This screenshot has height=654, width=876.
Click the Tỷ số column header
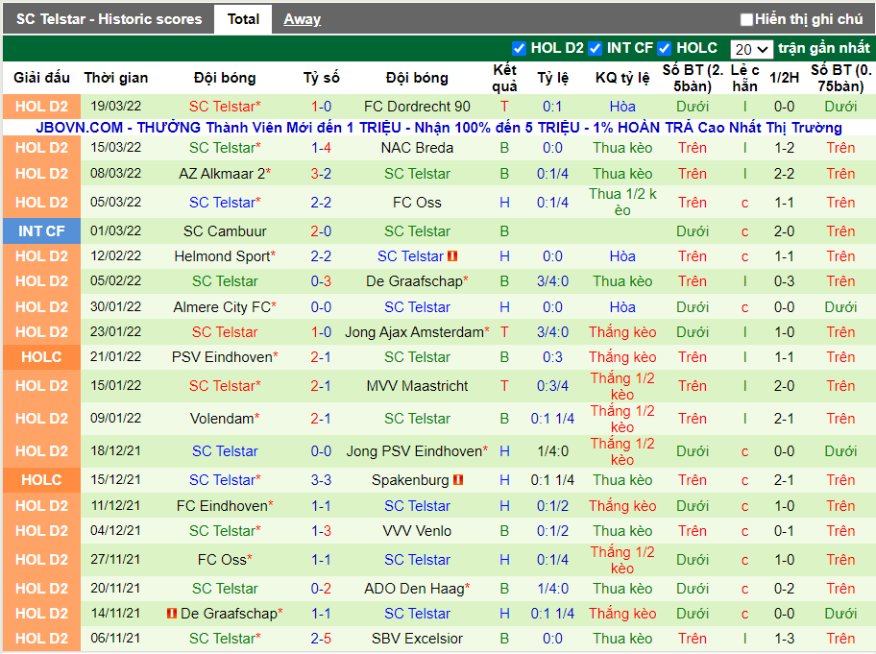click(x=321, y=78)
